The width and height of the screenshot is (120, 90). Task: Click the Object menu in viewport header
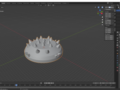2,7
